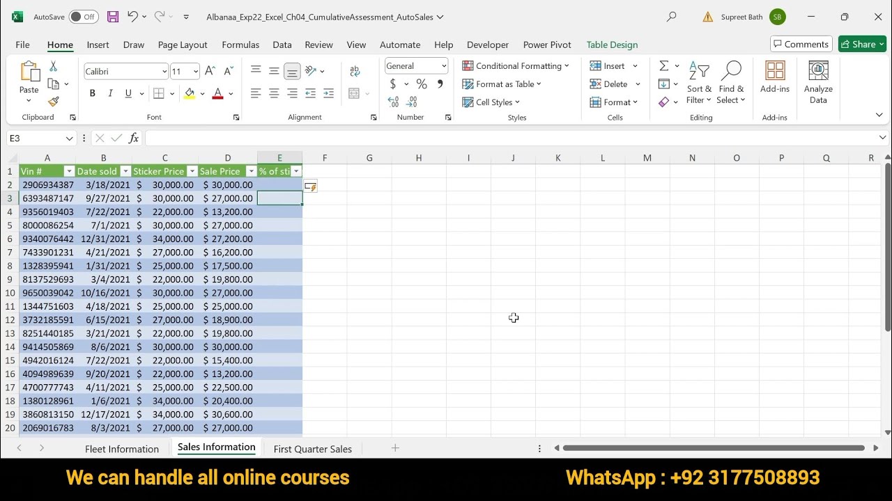
Task: Click the Save icon in title bar
Action: point(113,17)
